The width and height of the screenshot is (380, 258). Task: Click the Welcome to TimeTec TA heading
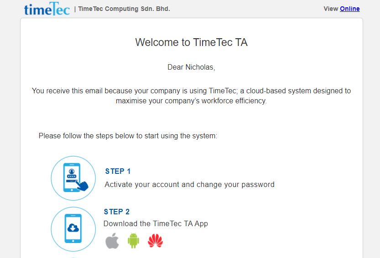[192, 42]
